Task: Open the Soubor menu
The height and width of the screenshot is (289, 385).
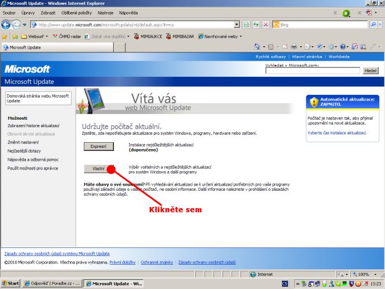Action: (9, 13)
